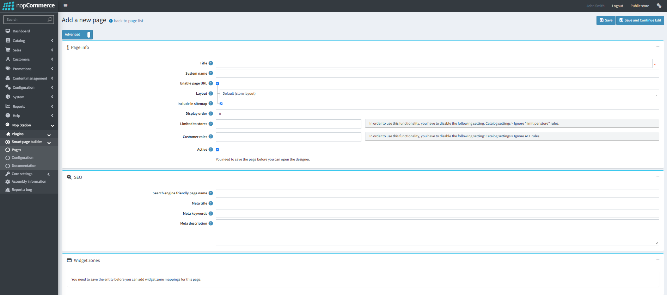Uncheck the Active checkbox
The image size is (667, 295).
click(218, 150)
